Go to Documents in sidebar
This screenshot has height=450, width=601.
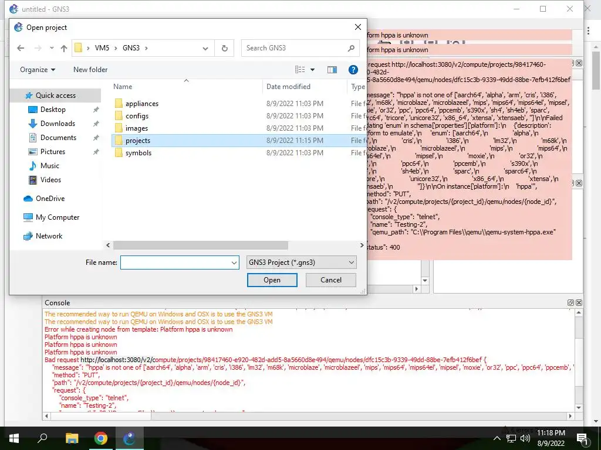click(58, 138)
